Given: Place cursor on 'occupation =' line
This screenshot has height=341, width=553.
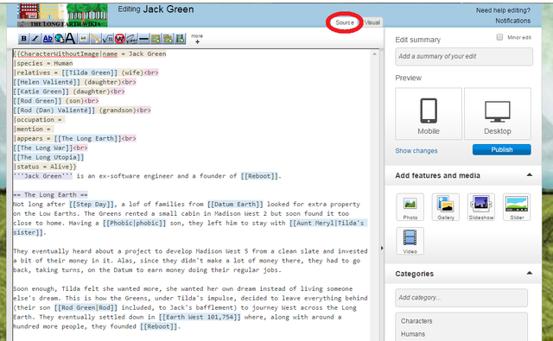Looking at the screenshot, I should click(x=39, y=120).
